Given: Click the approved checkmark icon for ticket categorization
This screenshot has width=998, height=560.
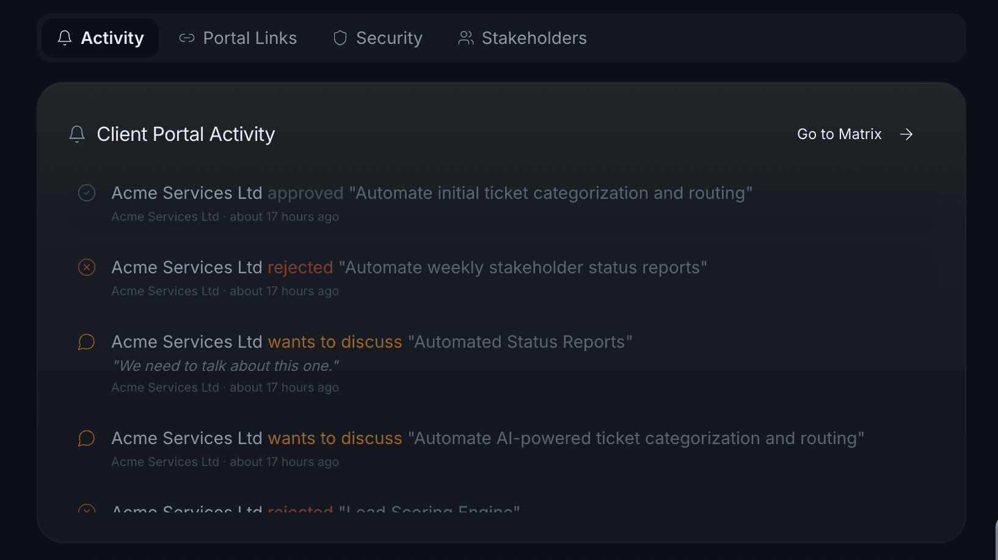Looking at the screenshot, I should tap(87, 193).
